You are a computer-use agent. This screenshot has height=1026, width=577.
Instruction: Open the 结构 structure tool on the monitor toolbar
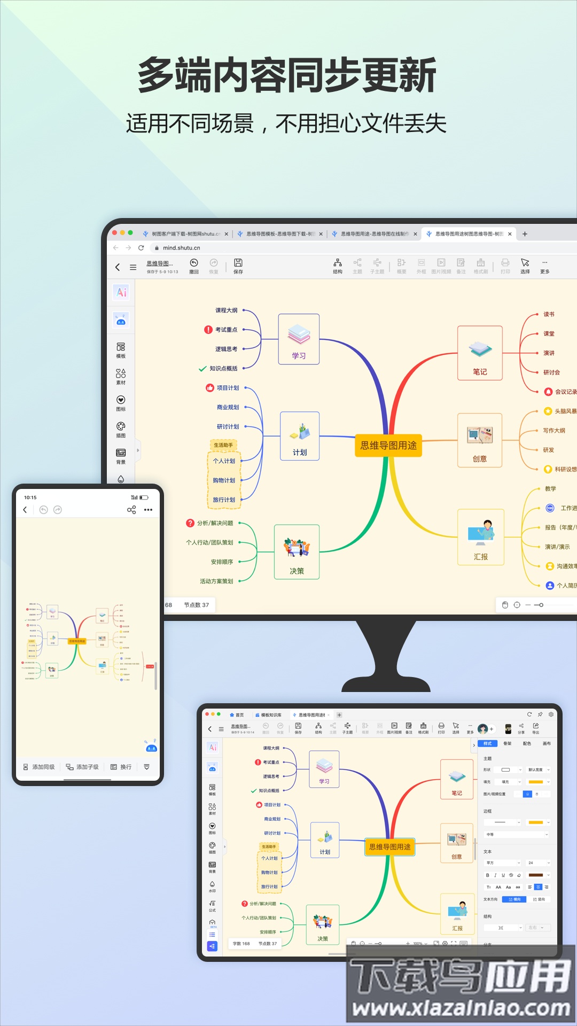(338, 265)
